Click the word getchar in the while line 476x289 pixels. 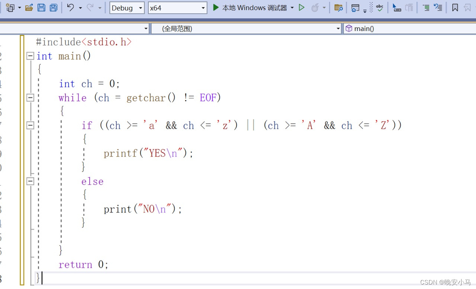tap(146, 98)
